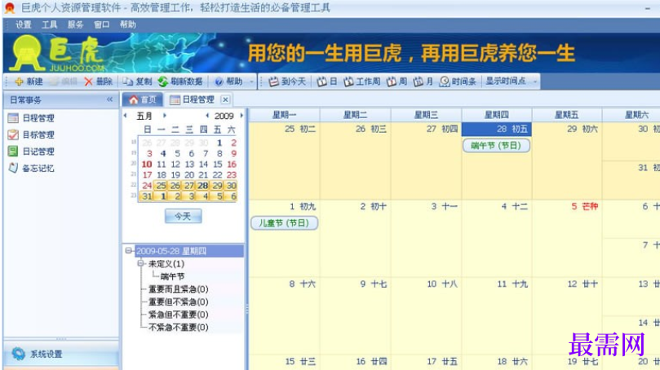Collapse the 2009-05-28 星期四 tree node
Screen dimensions: 660x370
click(128, 250)
